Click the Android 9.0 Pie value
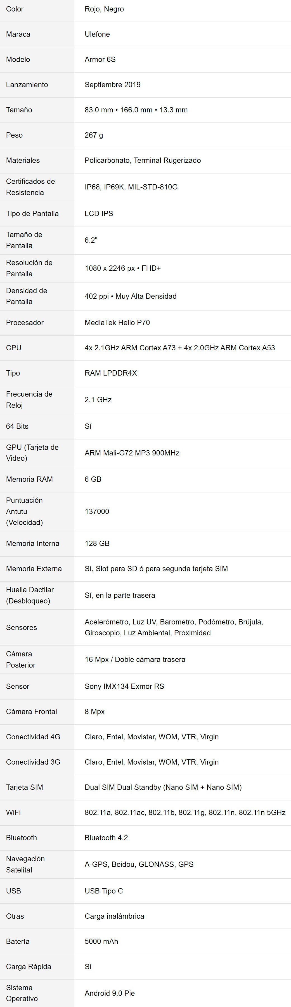The height and width of the screenshot is (1007, 291). point(110,993)
